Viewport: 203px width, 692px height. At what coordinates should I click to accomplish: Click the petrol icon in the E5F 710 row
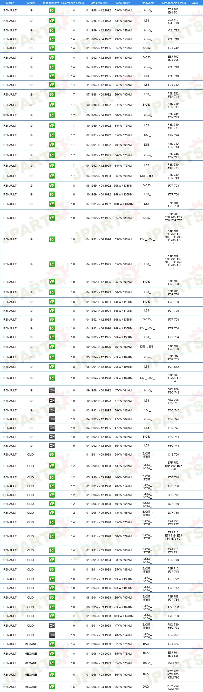click(x=52, y=477)
